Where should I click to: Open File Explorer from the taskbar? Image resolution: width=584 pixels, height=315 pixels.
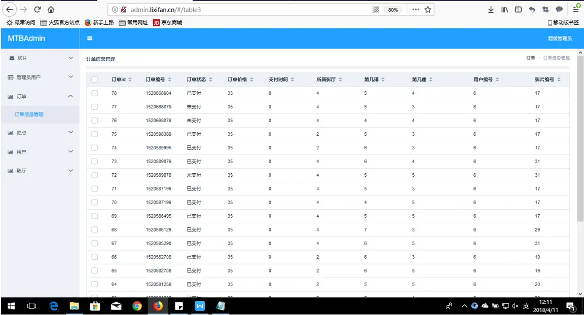pyautogui.click(x=74, y=306)
